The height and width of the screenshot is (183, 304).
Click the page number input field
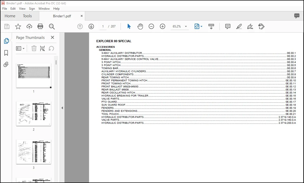click(x=103, y=26)
